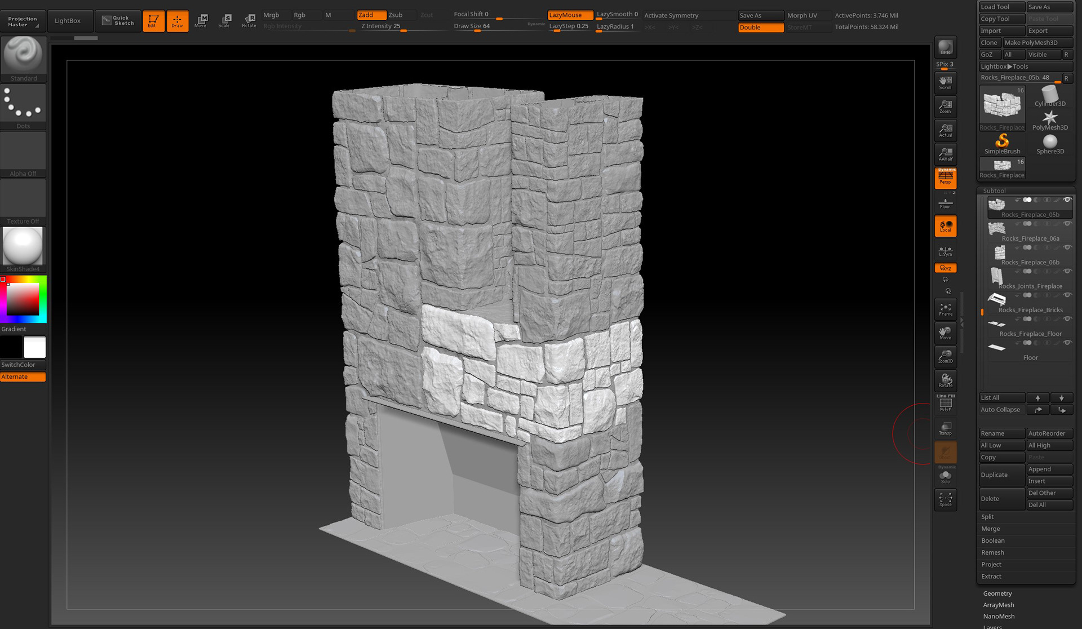The height and width of the screenshot is (629, 1082).
Task: Click the white secondary color swatch
Action: [x=34, y=347]
